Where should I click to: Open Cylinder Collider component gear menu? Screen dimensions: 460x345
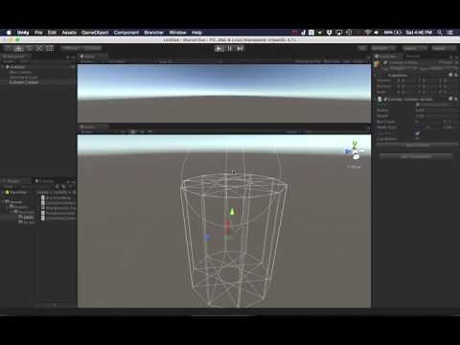pyautogui.click(x=456, y=99)
